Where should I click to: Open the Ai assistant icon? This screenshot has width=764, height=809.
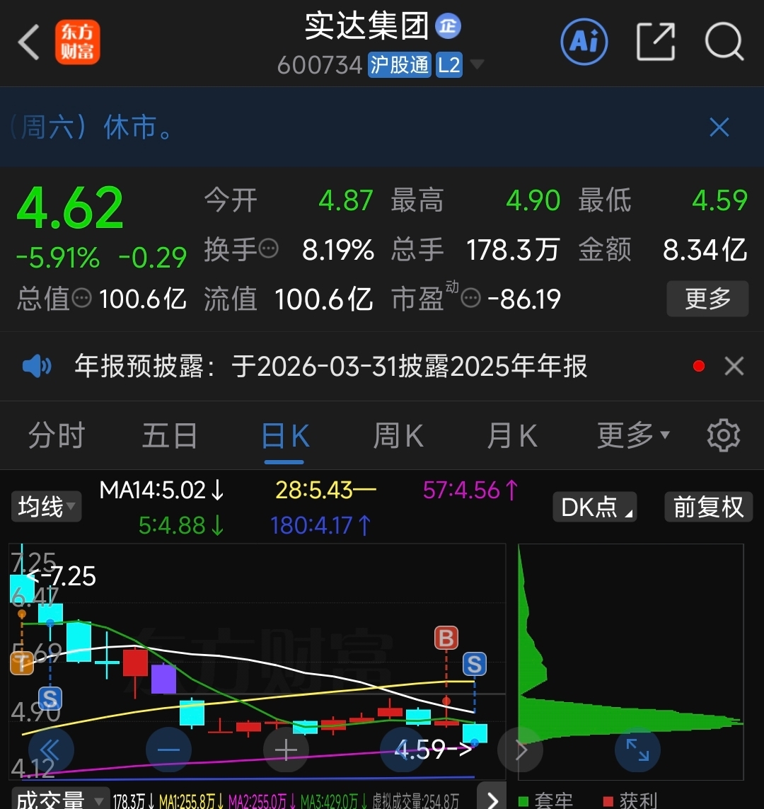(584, 42)
